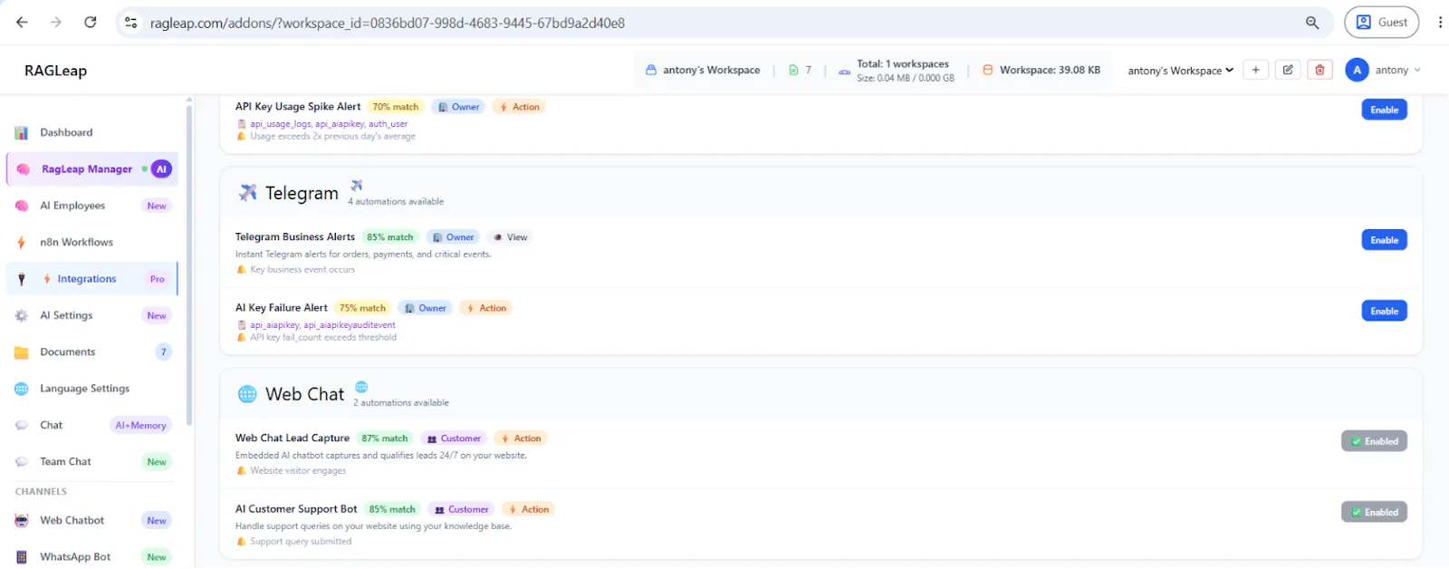The width and height of the screenshot is (1449, 569).
Task: Click the api_aiapikey, api_aiapikeyauditevent tables link
Action: pos(322,325)
